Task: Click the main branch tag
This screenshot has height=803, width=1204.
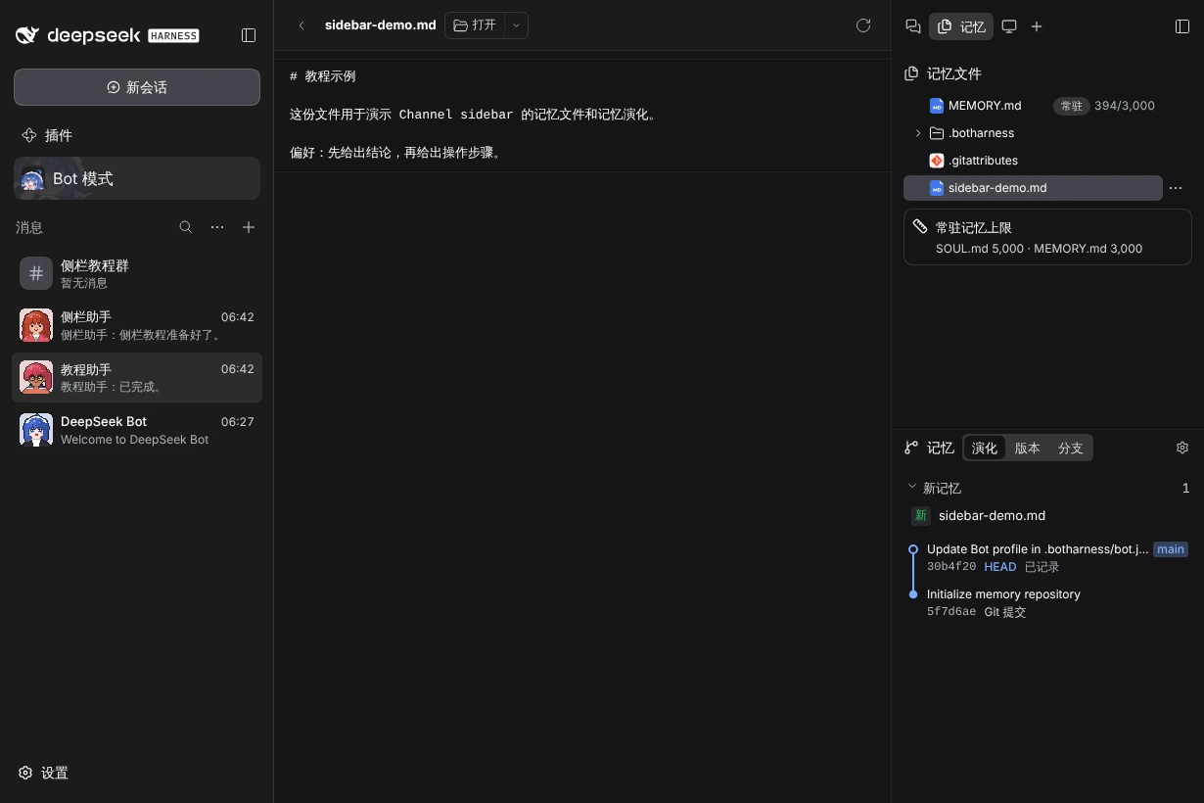Action: [x=1171, y=549]
